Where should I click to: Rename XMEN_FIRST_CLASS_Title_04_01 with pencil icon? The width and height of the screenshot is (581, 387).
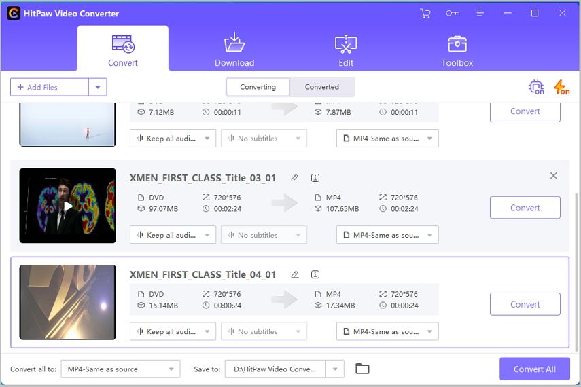(295, 275)
